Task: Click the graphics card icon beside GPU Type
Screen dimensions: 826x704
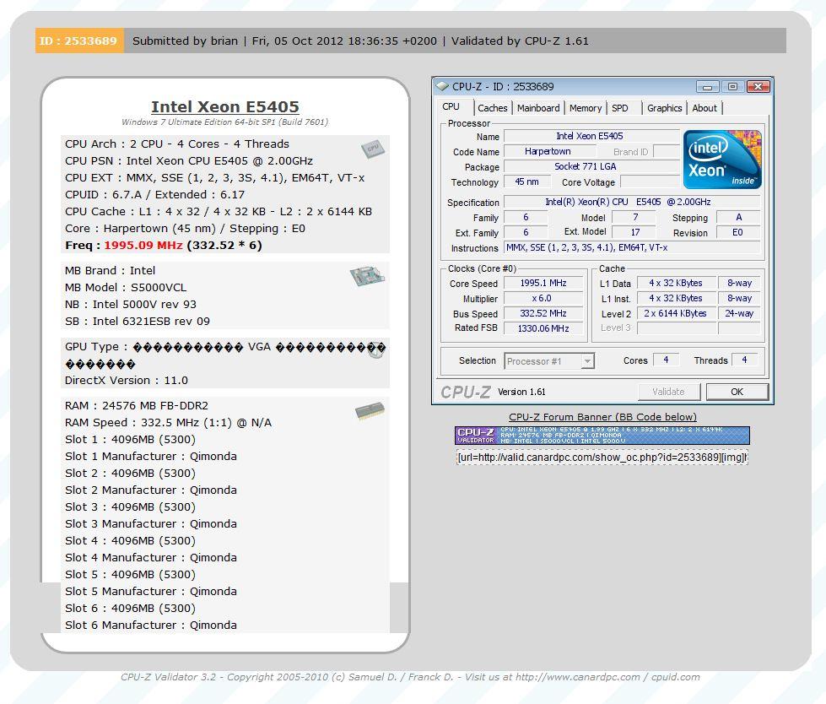Action: (376, 350)
